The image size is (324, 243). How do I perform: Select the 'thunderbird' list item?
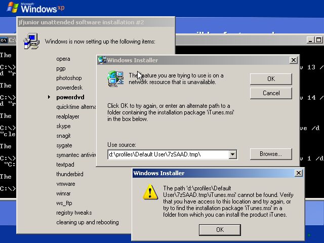click(x=70, y=174)
